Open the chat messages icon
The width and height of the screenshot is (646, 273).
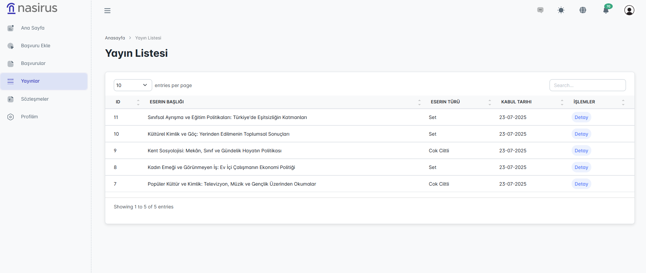(x=540, y=10)
